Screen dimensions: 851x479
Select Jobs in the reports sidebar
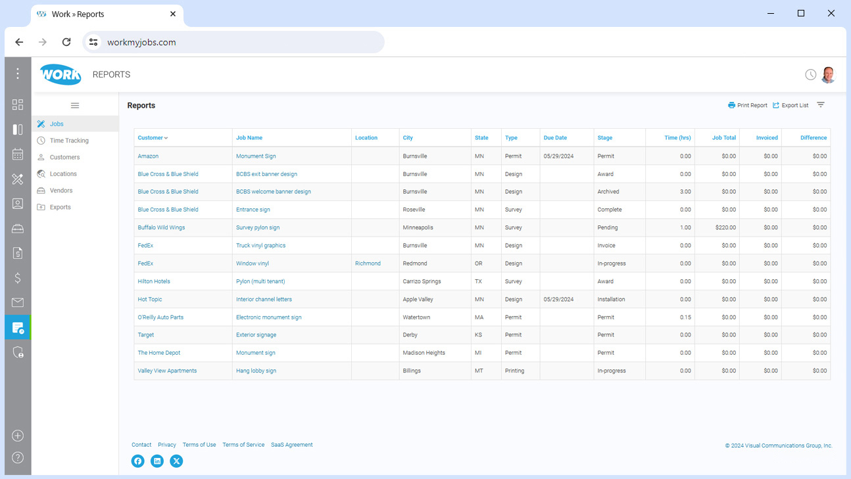(x=75, y=124)
